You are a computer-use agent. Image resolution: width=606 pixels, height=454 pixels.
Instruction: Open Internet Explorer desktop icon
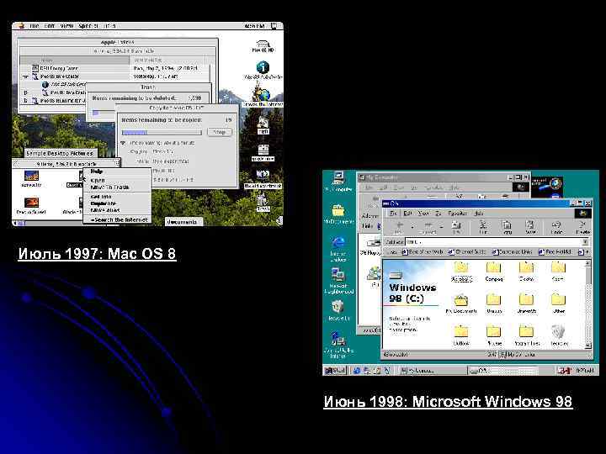[338, 250]
